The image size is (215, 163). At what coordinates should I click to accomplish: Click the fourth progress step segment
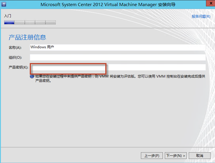pos(40,22)
